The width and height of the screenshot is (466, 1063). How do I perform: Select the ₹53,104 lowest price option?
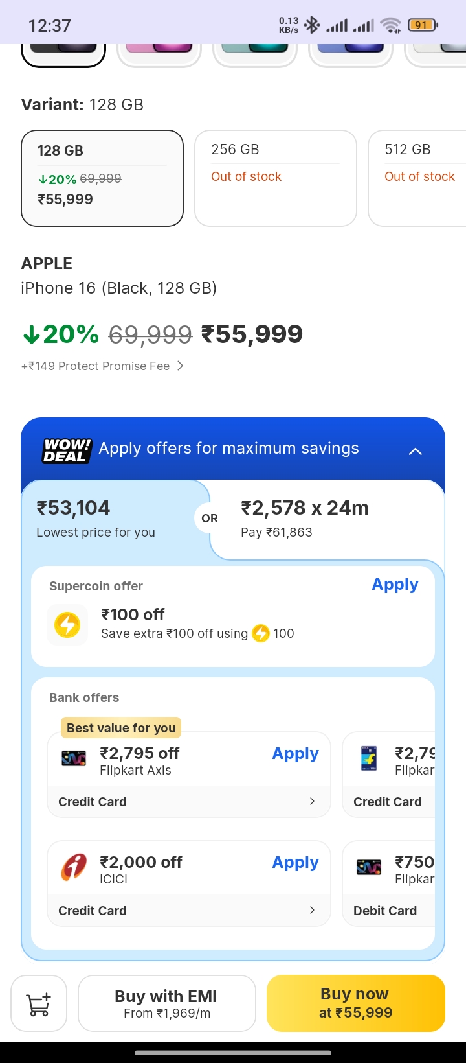point(104,519)
